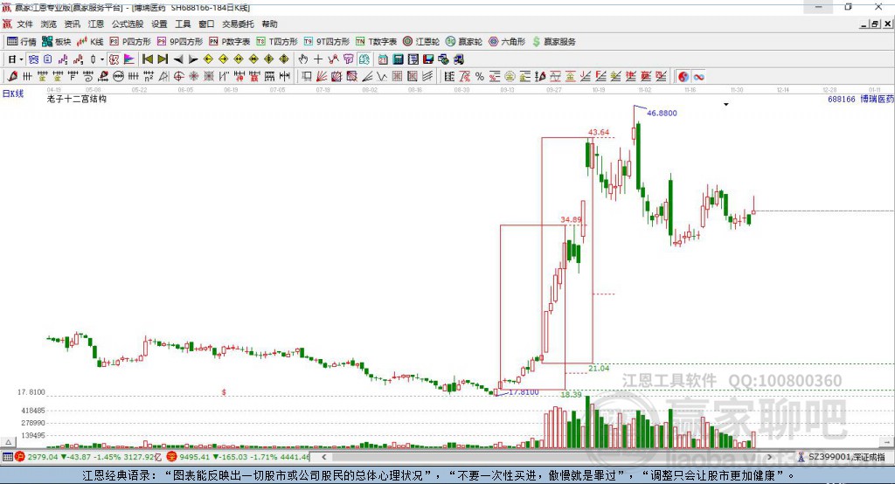Step chart right with black right arrow
895x484 pixels.
click(193, 59)
